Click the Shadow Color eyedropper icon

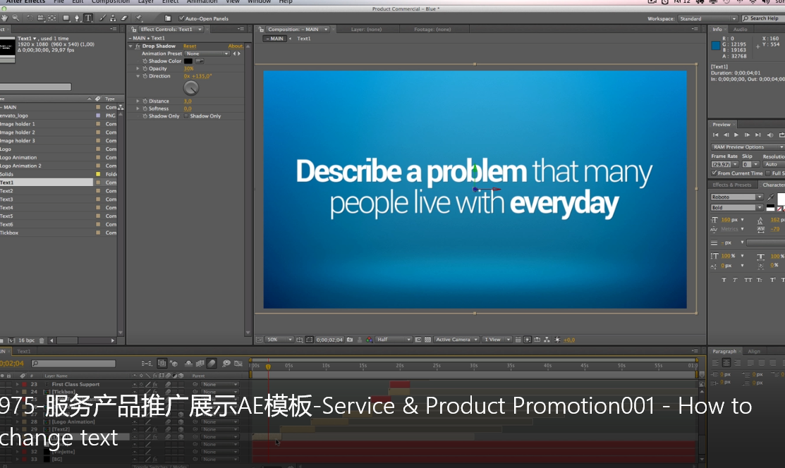point(200,61)
